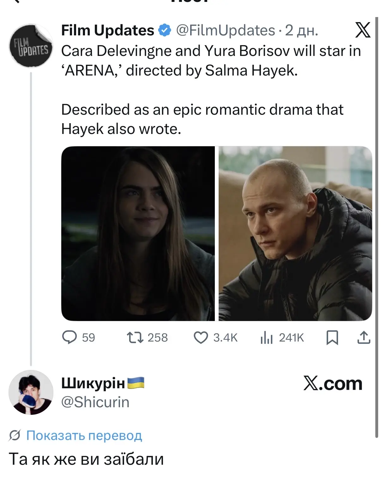Click the @FilmUpdates handle
This screenshot has width=381, height=484.
click(226, 31)
